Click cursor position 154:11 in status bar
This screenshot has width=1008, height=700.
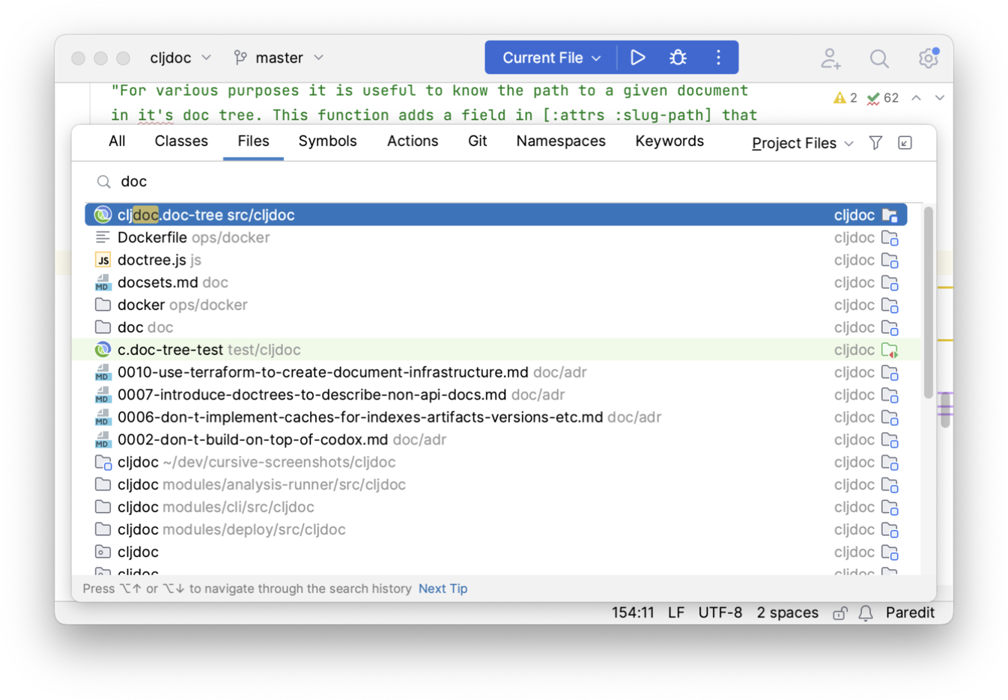click(x=633, y=613)
